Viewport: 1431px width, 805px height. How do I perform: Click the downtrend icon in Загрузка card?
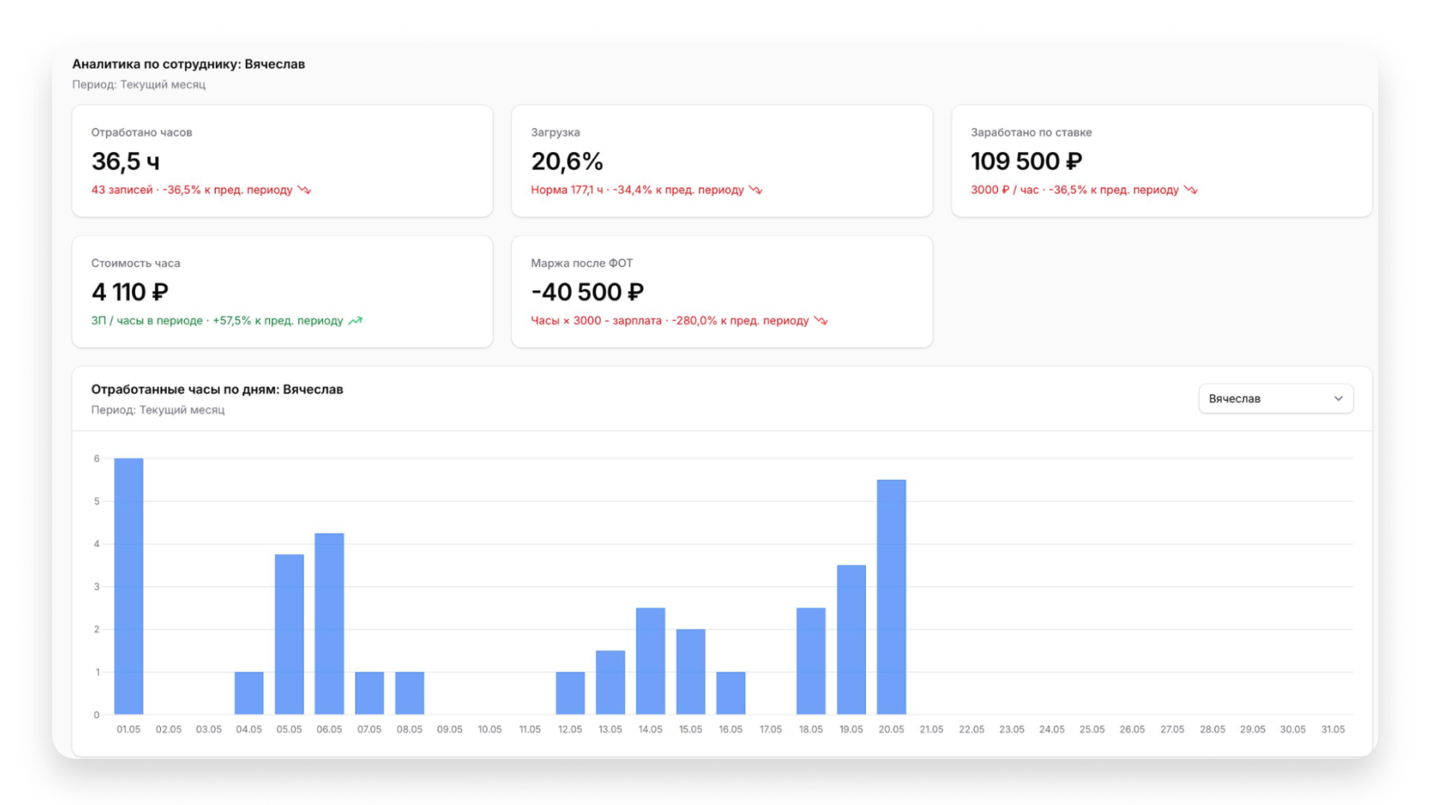[756, 190]
